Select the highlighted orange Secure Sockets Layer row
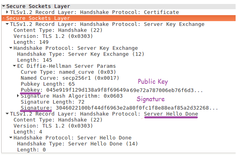Viewport: 238px width, 157px height. (x=118, y=18)
